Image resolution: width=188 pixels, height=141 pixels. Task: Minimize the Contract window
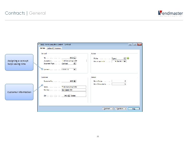coord(130,44)
